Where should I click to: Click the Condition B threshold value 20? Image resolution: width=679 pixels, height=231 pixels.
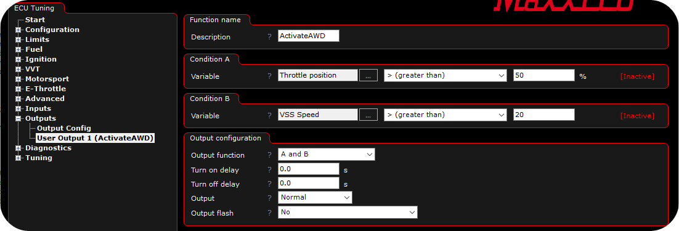pos(544,115)
